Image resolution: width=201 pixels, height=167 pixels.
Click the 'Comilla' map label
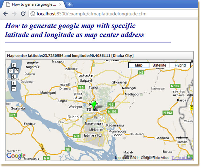(x=182, y=142)
